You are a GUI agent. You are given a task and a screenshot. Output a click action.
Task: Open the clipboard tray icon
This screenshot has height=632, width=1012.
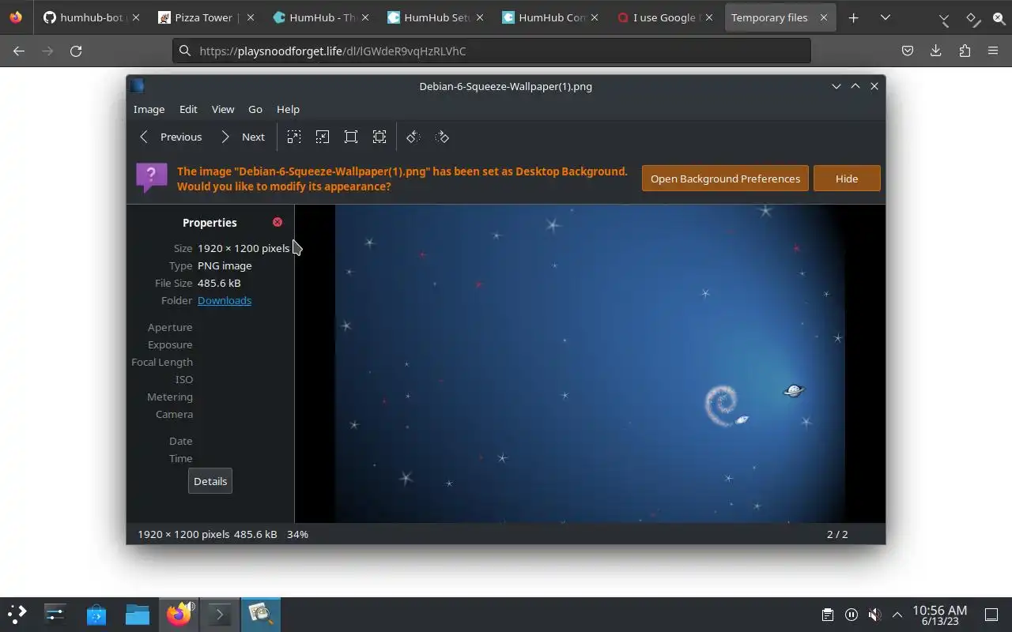pos(827,615)
